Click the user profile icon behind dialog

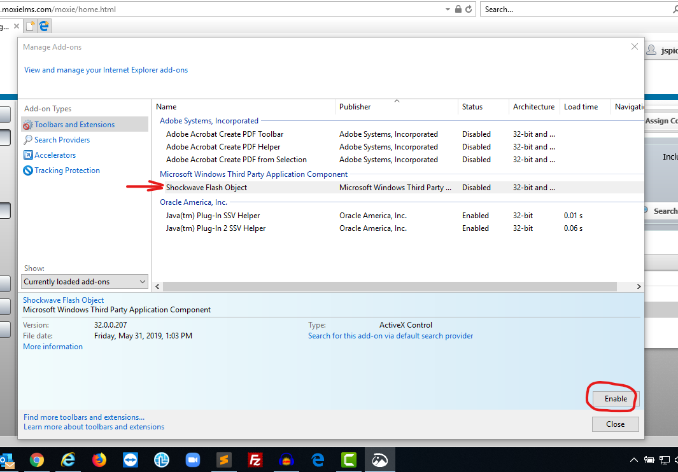coord(651,51)
